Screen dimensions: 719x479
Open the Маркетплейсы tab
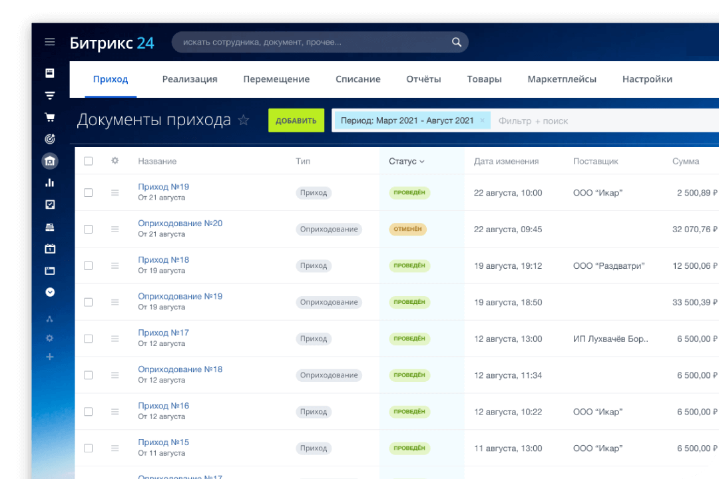(562, 79)
